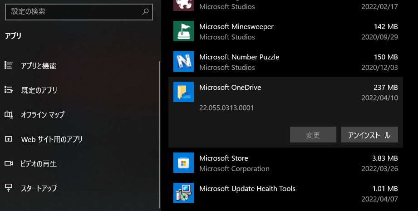
Task: Click the 2022/02/17 install date
Action: pyautogui.click(x=379, y=7)
